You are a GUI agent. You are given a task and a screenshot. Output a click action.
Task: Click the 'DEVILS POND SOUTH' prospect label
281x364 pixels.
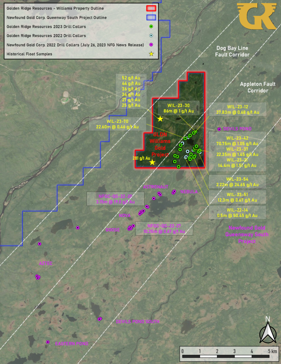click(x=138, y=322)
